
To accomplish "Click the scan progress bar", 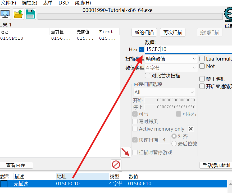I will (130, 16).
